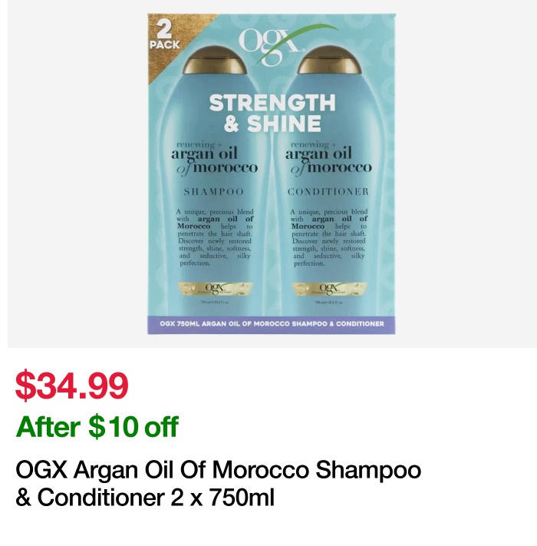537x546 pixels.
Task: Click the small gold OGX emblem on shampoo bottle
Action: tap(216, 289)
